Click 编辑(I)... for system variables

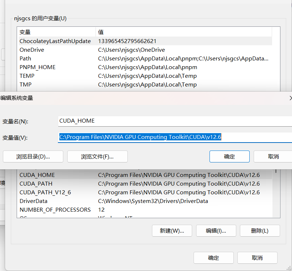(x=216, y=231)
